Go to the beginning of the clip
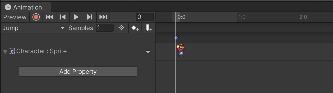This screenshot has height=93, width=333. point(49,17)
